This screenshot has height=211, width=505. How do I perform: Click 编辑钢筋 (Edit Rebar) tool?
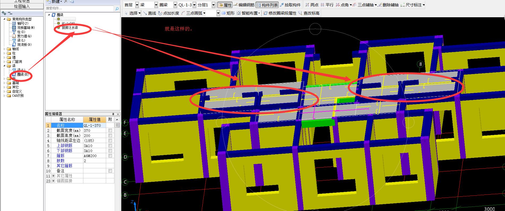click(244, 5)
